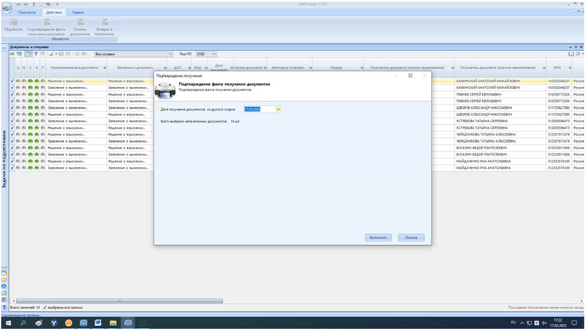The image size is (586, 330).
Task: Click the yellow star icon in left sidebar
Action: coord(4,279)
